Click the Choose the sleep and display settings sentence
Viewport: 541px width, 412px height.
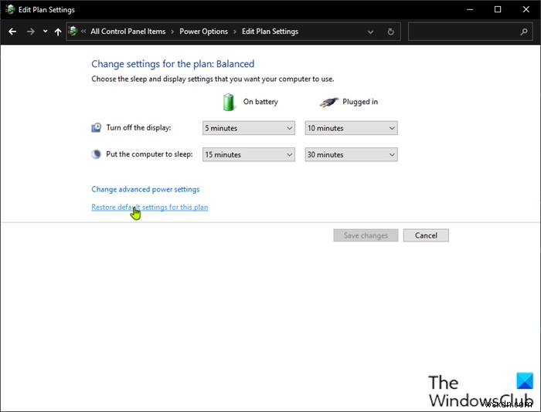pos(213,79)
